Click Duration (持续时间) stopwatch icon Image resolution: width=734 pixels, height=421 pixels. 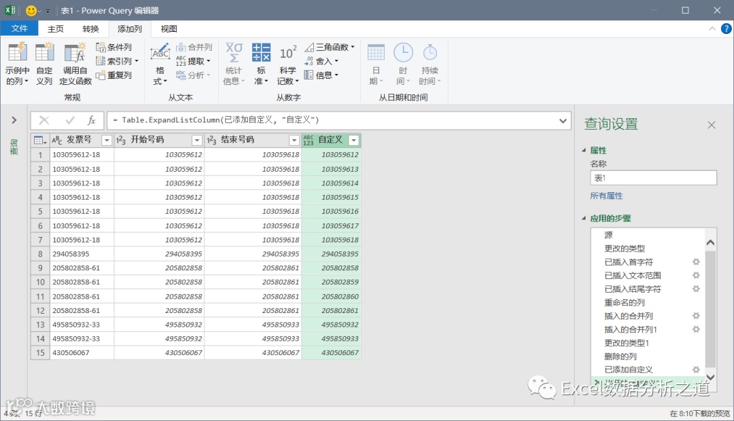pyautogui.click(x=430, y=52)
